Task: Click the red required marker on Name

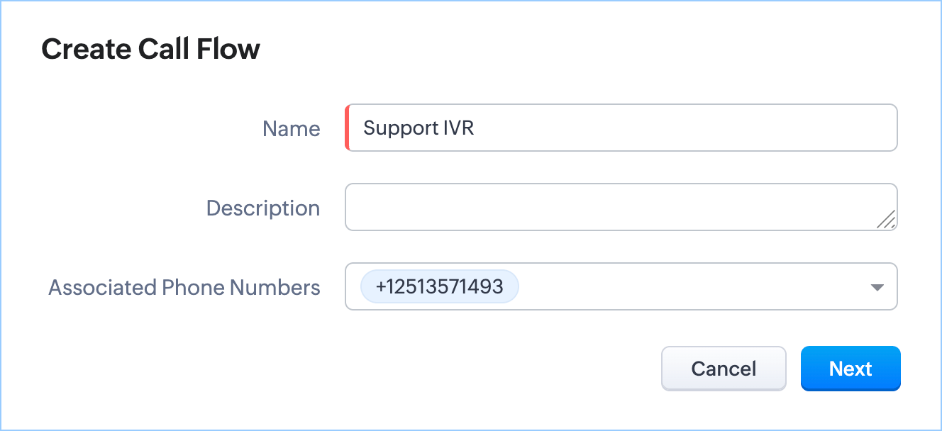Action: tap(347, 128)
